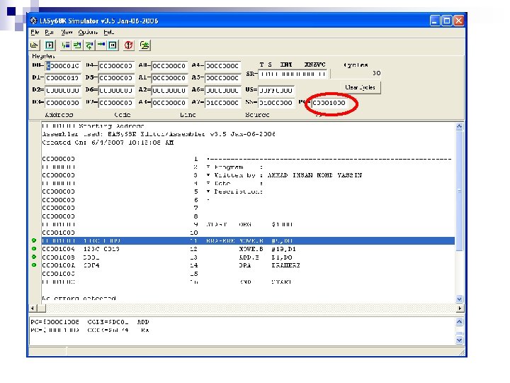Open the File menu
Viewport: 510px width, 383px height.
pyautogui.click(x=35, y=32)
